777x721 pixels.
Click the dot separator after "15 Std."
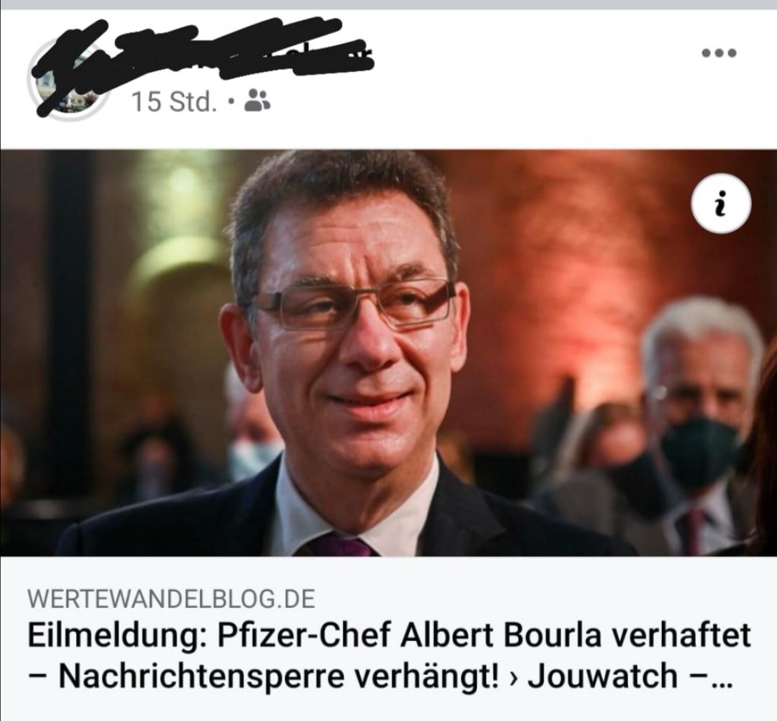pyautogui.click(x=231, y=101)
